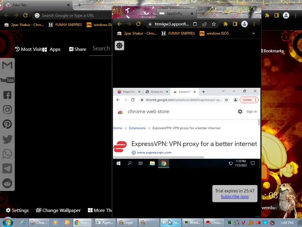The width and height of the screenshot is (302, 227).
Task: Open Windows 7 Start orb
Action: pos(8,222)
